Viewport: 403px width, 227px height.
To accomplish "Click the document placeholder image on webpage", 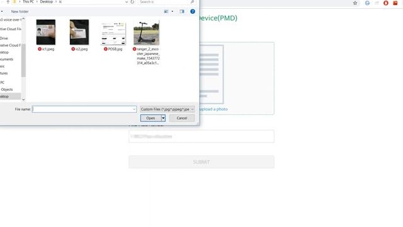I will 212,74.
